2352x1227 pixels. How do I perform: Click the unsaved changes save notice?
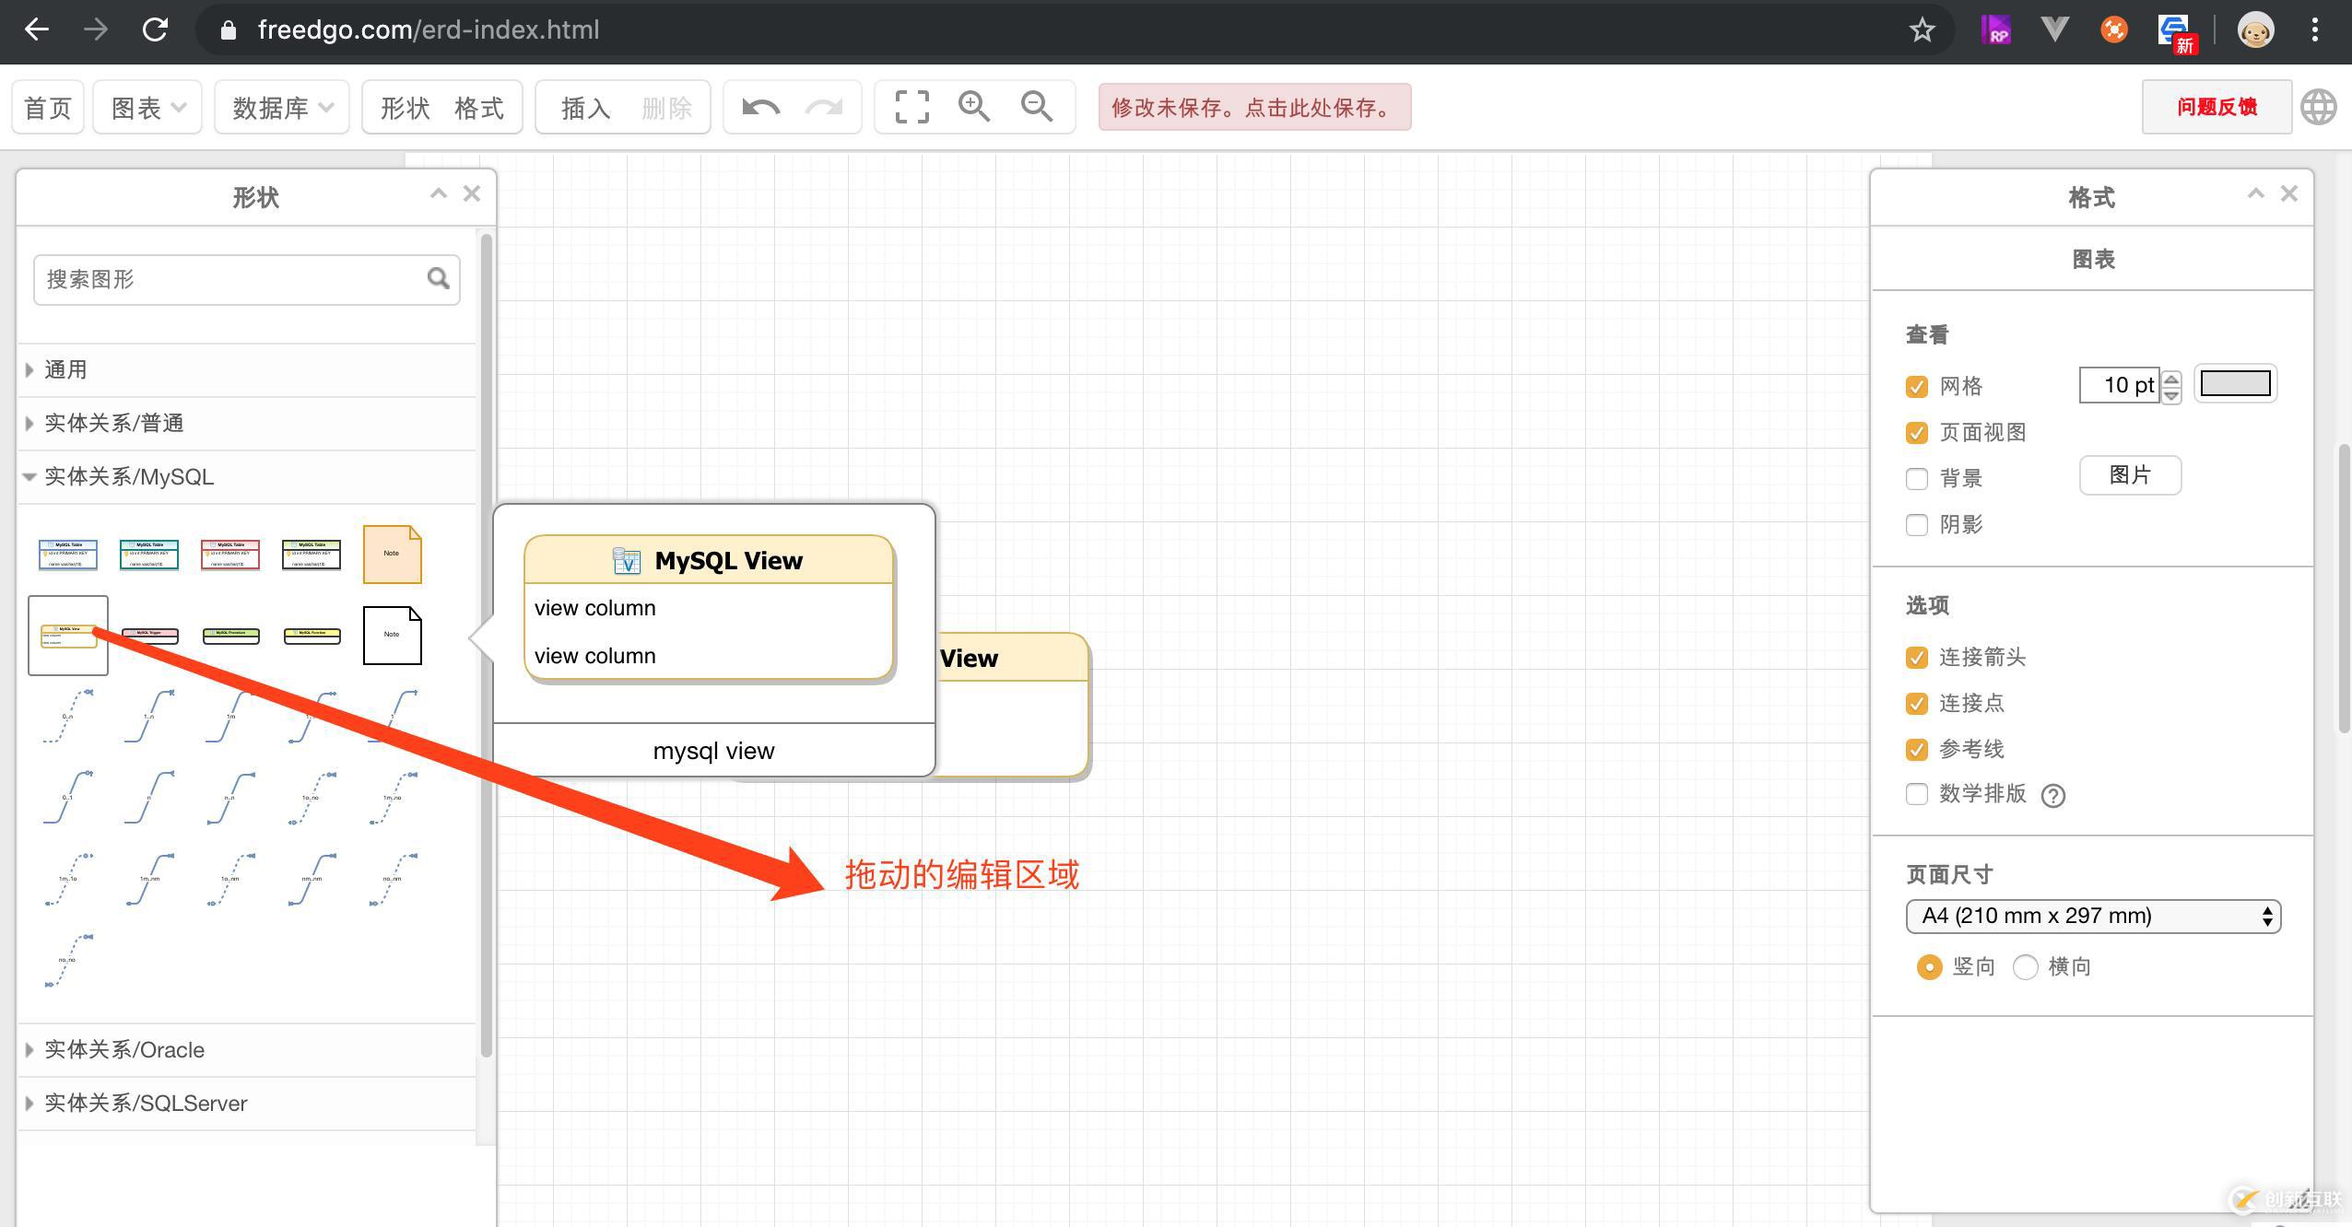pyautogui.click(x=1253, y=108)
